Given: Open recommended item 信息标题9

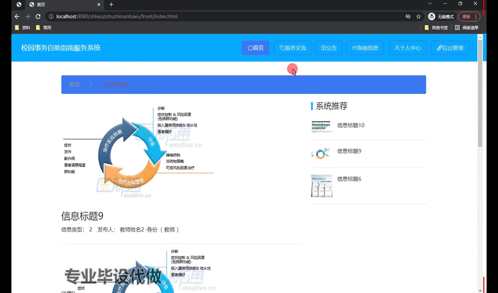Looking at the screenshot, I should click(x=349, y=151).
